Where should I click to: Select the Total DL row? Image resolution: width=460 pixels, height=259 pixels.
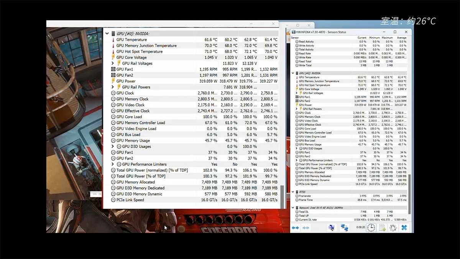(x=349, y=212)
